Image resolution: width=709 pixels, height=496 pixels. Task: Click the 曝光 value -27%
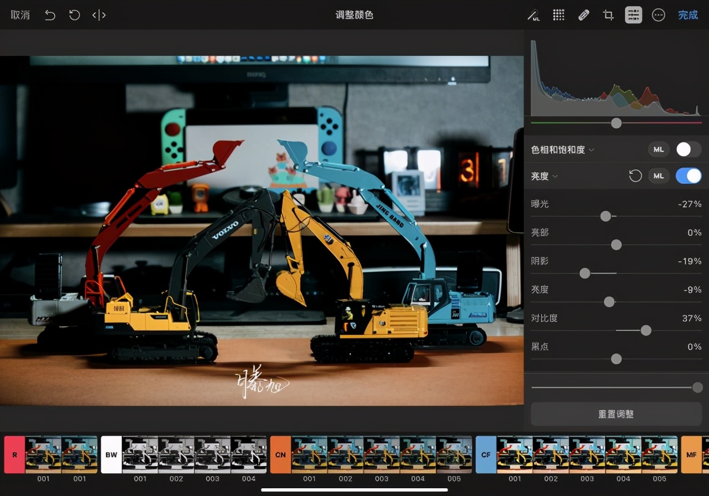pyautogui.click(x=690, y=204)
